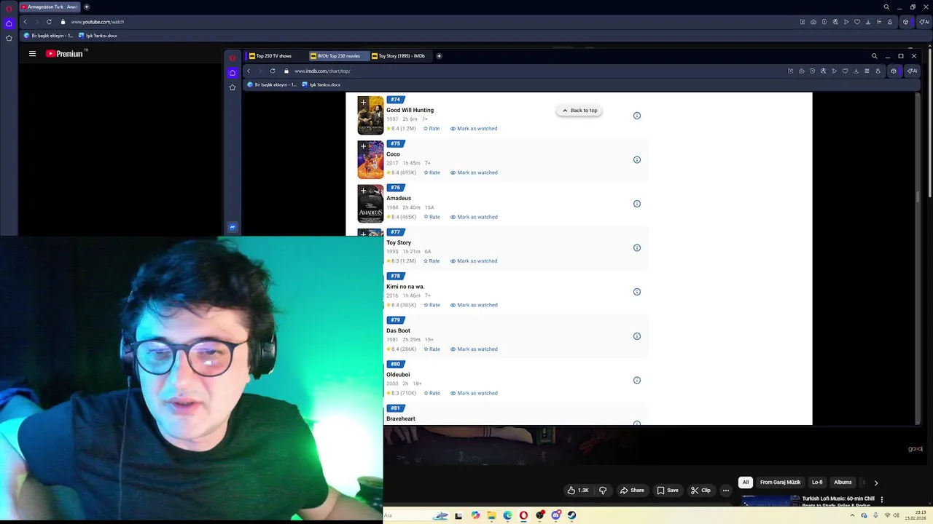Click info icon beside Toy Story
933x524 pixels.
(x=636, y=248)
